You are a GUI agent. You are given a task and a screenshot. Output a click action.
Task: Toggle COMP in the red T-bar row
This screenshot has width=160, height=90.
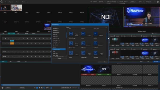[x=118, y=49]
